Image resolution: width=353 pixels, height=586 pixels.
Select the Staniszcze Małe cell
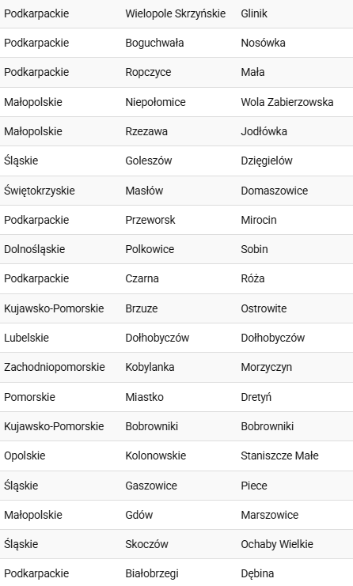279,456
